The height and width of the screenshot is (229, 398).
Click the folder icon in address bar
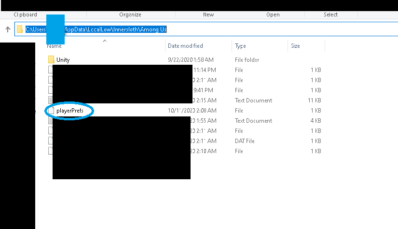[20, 29]
